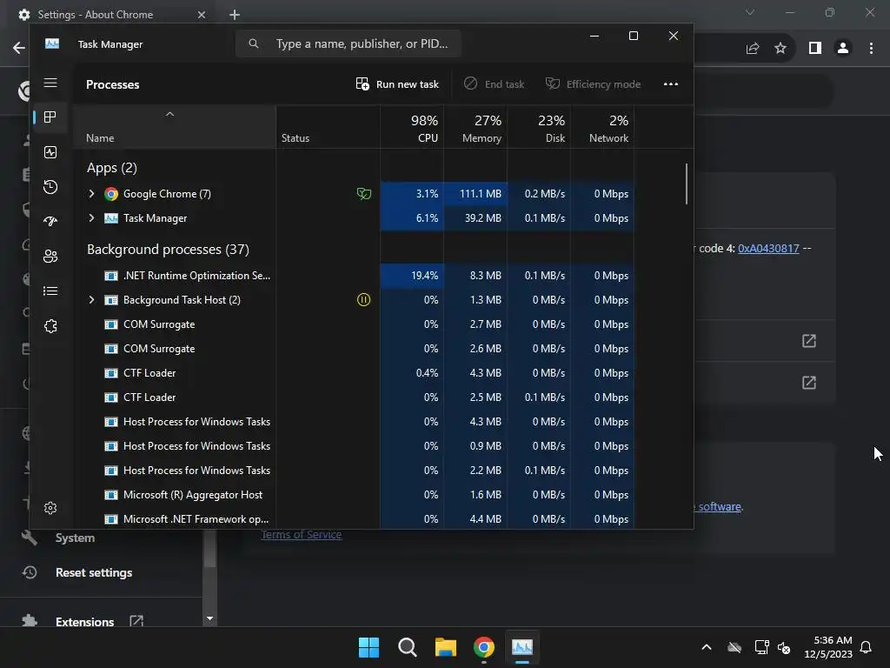Select .NET Runtime Optimization Se... process row
Image resolution: width=890 pixels, height=668 pixels.
click(353, 276)
